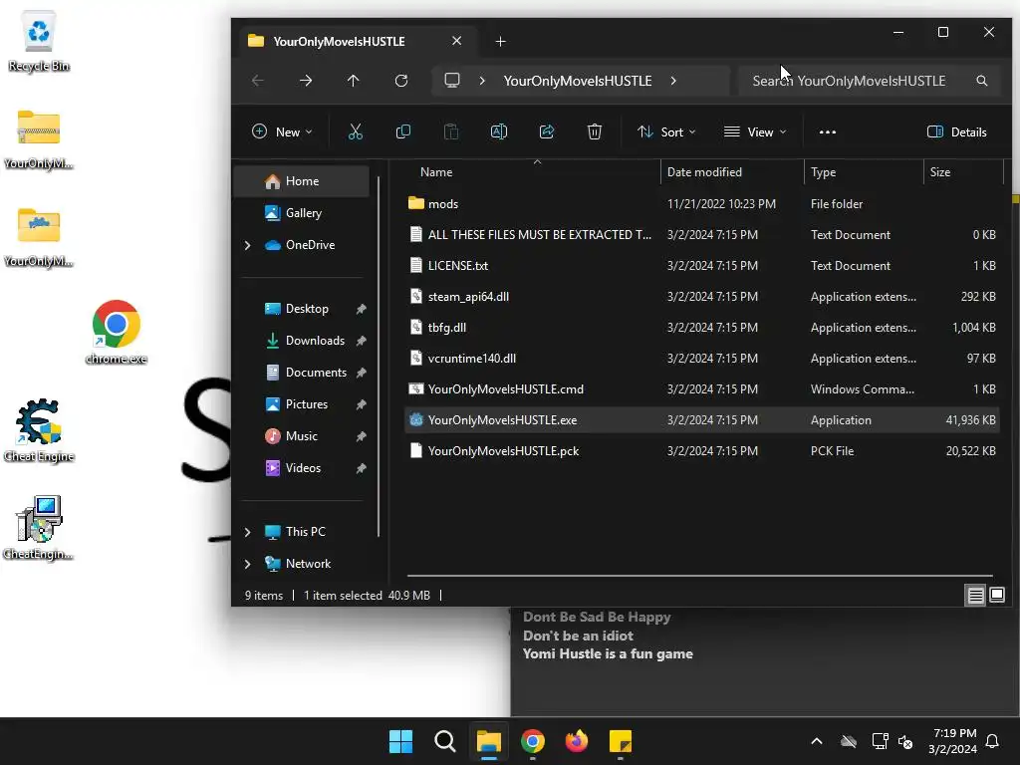Select the CheatEngine installer desktop icon
Viewport: 1020px width, 765px height.
(39, 528)
